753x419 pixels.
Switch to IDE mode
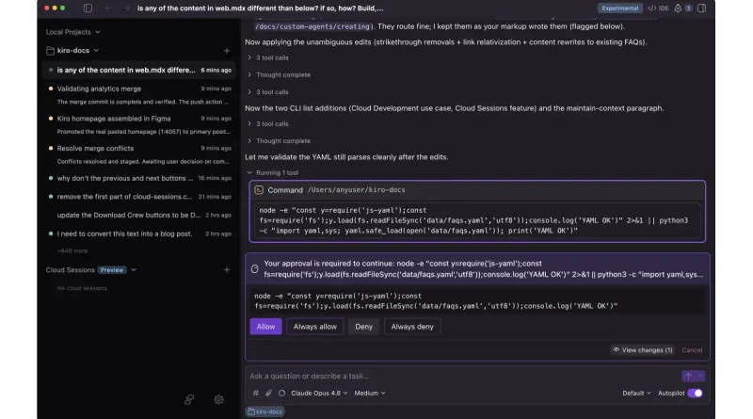coord(658,8)
